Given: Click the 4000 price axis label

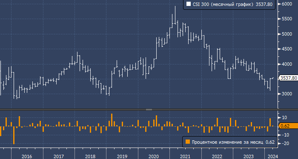Looking at the screenshot, I should pyautogui.click(x=287, y=64).
